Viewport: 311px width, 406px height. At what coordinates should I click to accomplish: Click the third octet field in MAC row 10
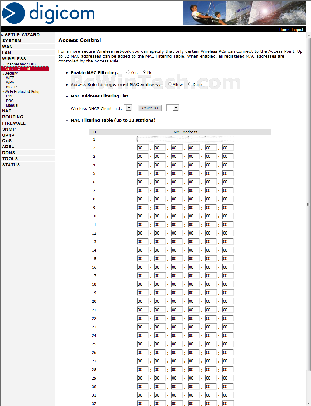click(177, 216)
